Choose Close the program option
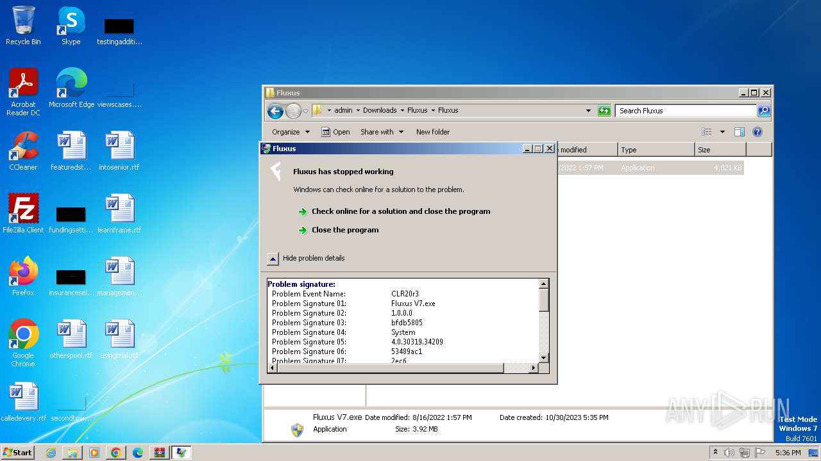The image size is (821, 461). click(345, 230)
